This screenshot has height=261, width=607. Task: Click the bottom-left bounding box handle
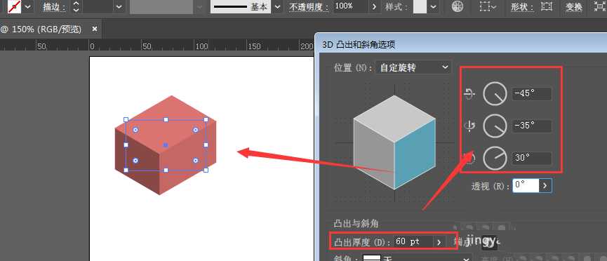pos(126,170)
